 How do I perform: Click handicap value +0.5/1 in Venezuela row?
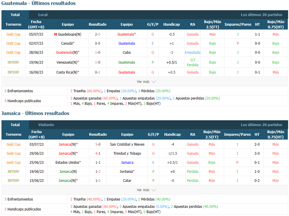click(172, 62)
